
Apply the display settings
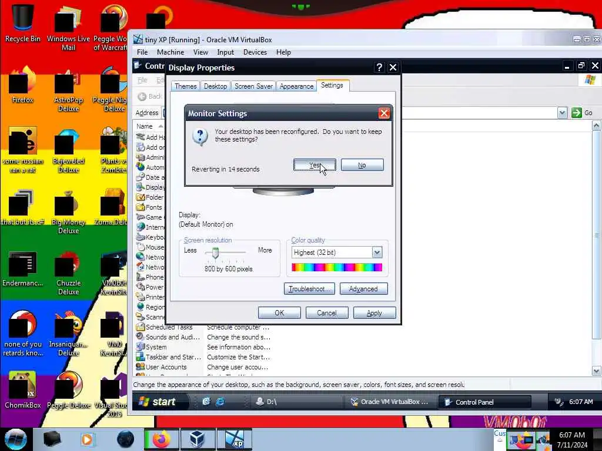[x=374, y=313]
